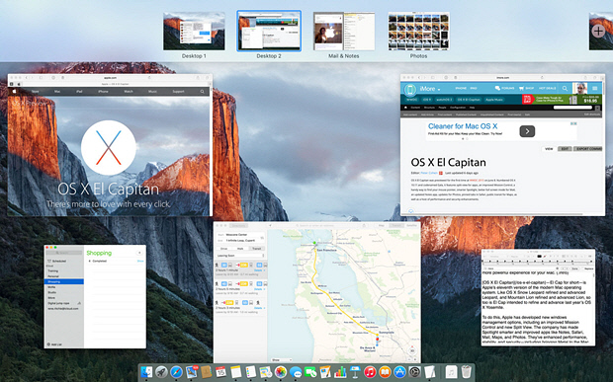Switch to the Mail & Notes space
The width and height of the screenshot is (613, 382).
click(x=344, y=32)
